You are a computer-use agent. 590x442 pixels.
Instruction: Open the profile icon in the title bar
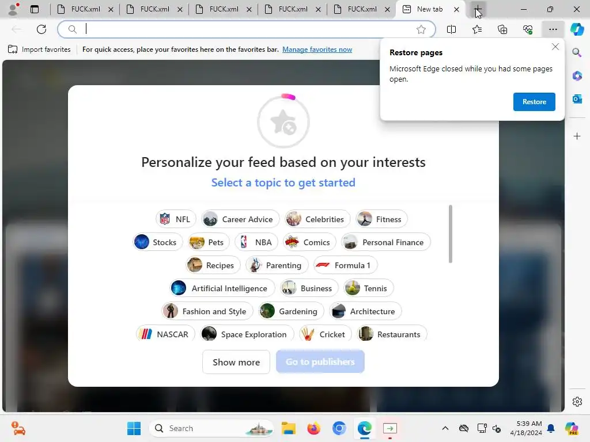13,9
